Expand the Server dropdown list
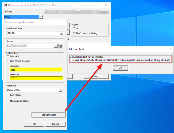This screenshot has width=174, height=133. 56,46
